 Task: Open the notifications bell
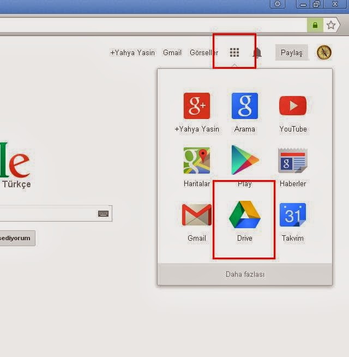(x=257, y=52)
